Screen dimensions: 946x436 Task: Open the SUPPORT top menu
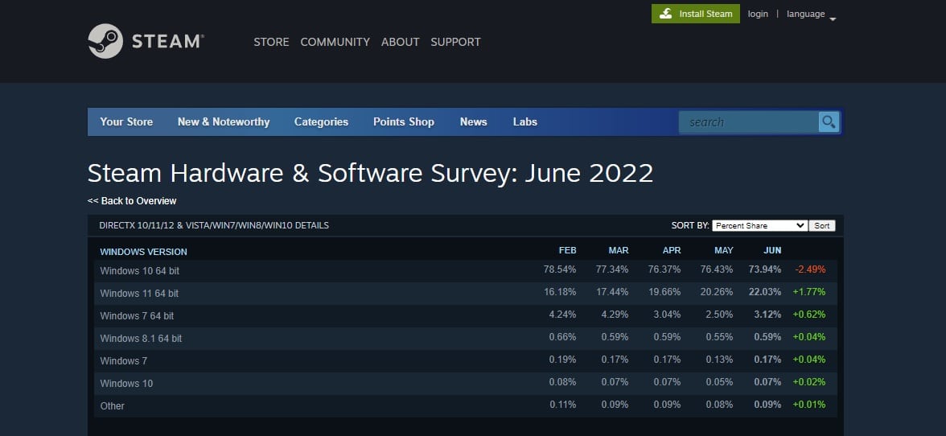click(x=455, y=42)
